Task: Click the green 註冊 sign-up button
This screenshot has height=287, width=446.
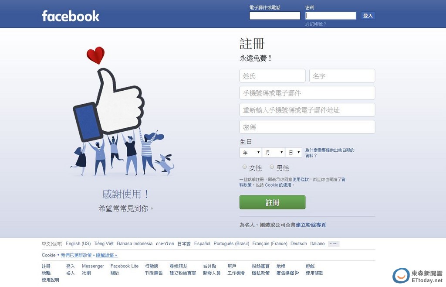Action: (x=273, y=202)
